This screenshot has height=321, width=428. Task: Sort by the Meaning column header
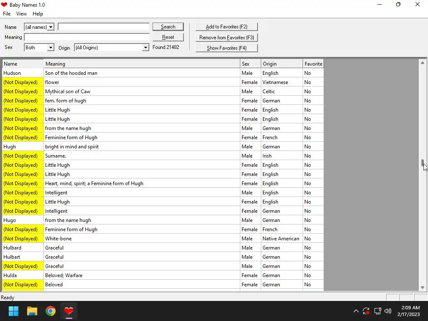(142, 64)
